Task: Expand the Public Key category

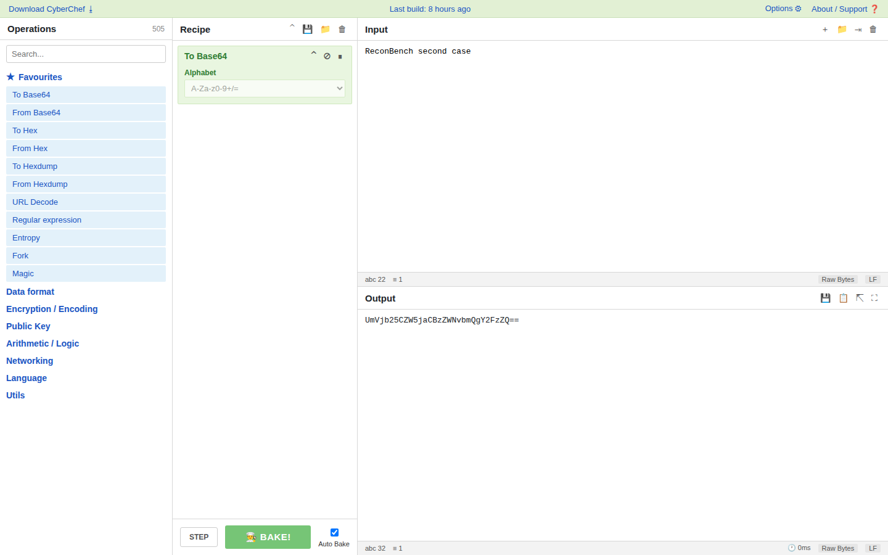Action: (x=28, y=326)
